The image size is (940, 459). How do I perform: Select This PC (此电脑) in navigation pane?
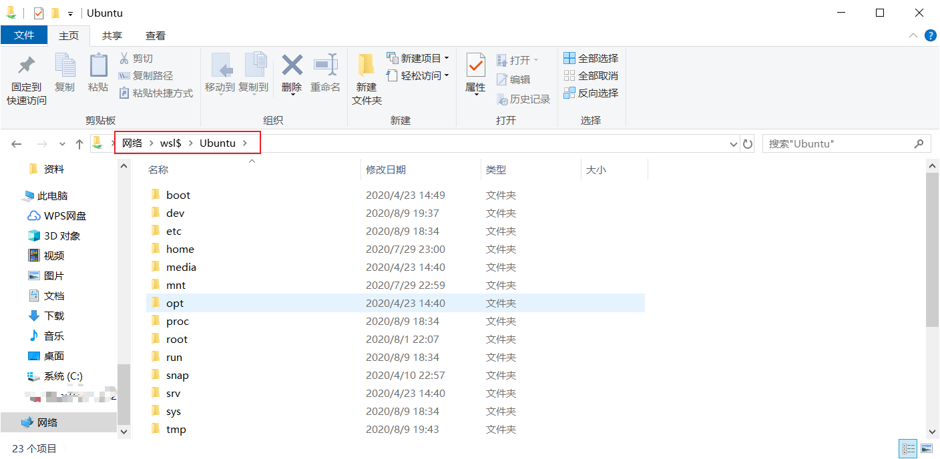52,196
